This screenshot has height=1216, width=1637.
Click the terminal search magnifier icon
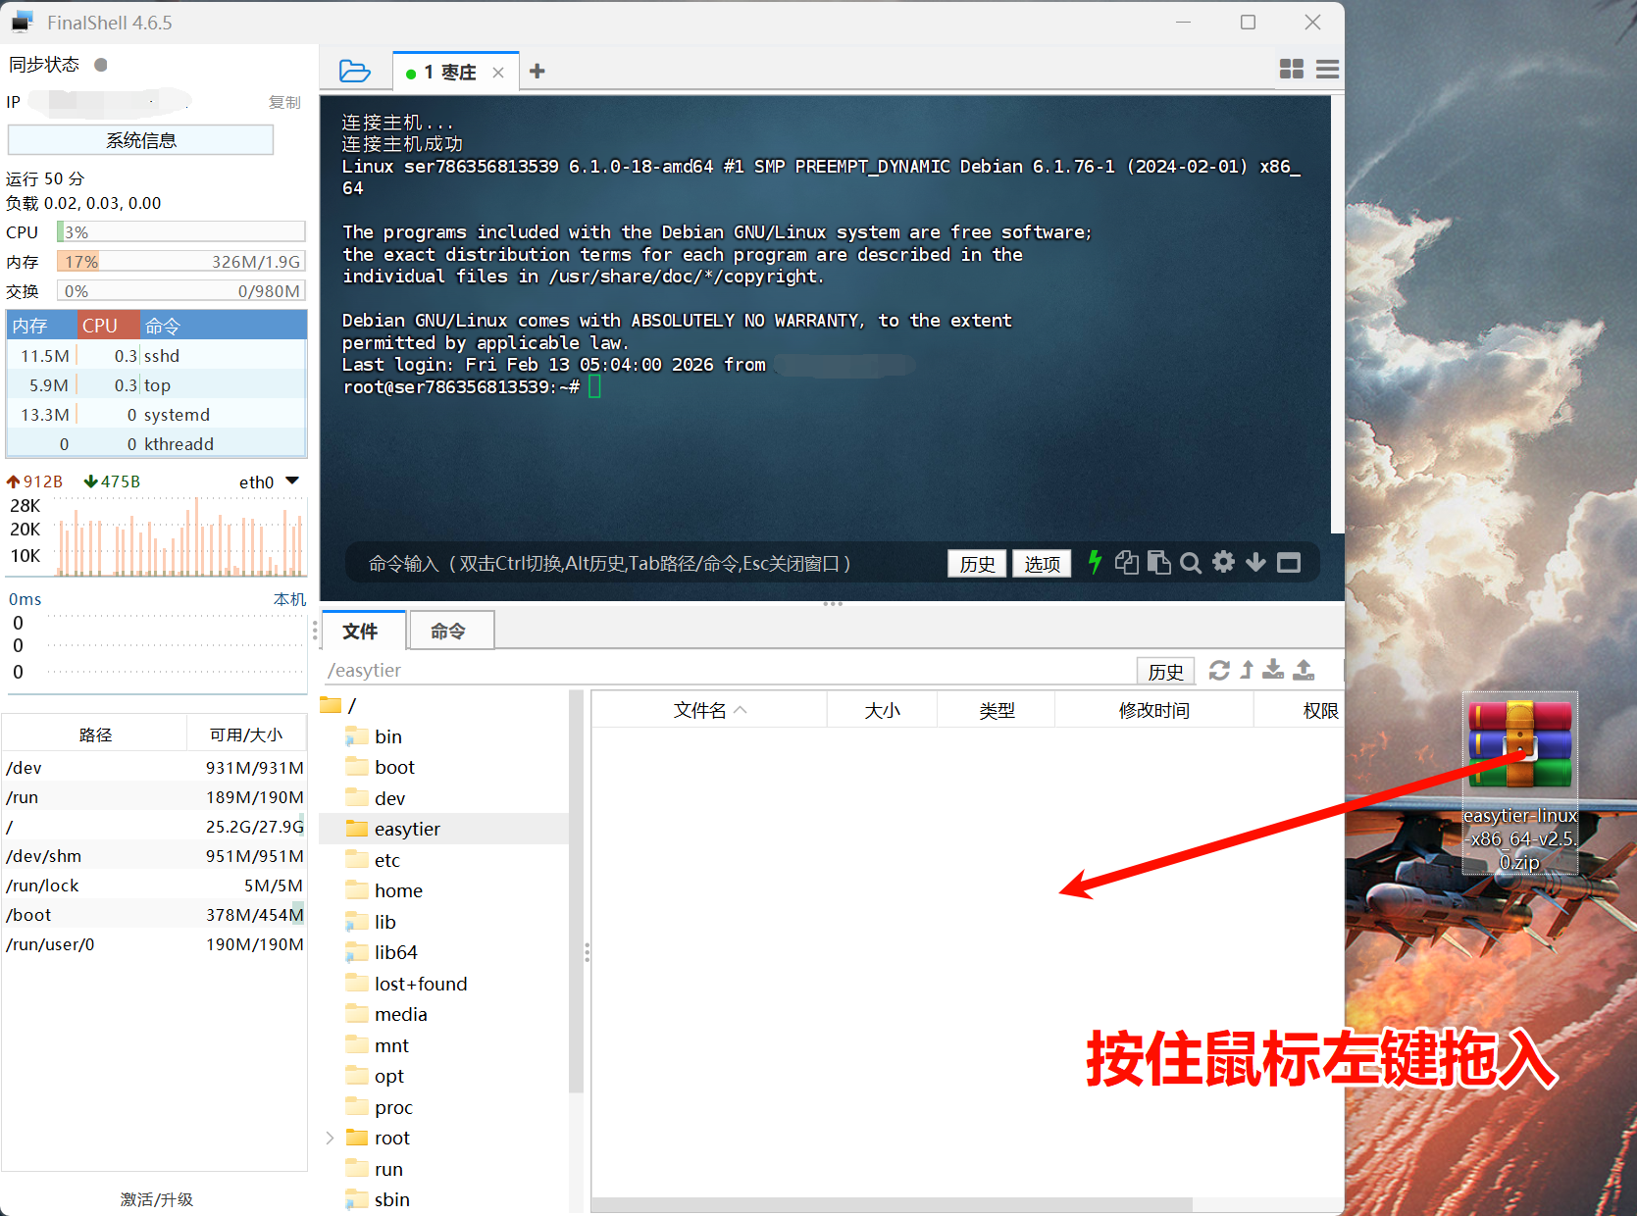point(1190,563)
